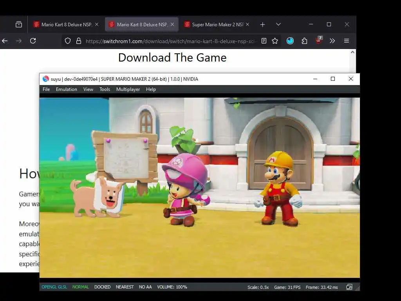Screen dimensions: 401x301
Task: Click the Frame: 33.42 ms status text
Action: point(322,287)
